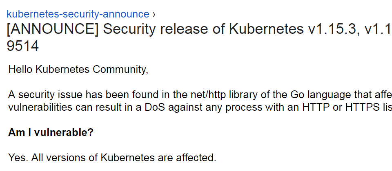This screenshot has height=171, width=392.
Task: Open the kubernetes-security-announce group link
Action: click(x=78, y=14)
